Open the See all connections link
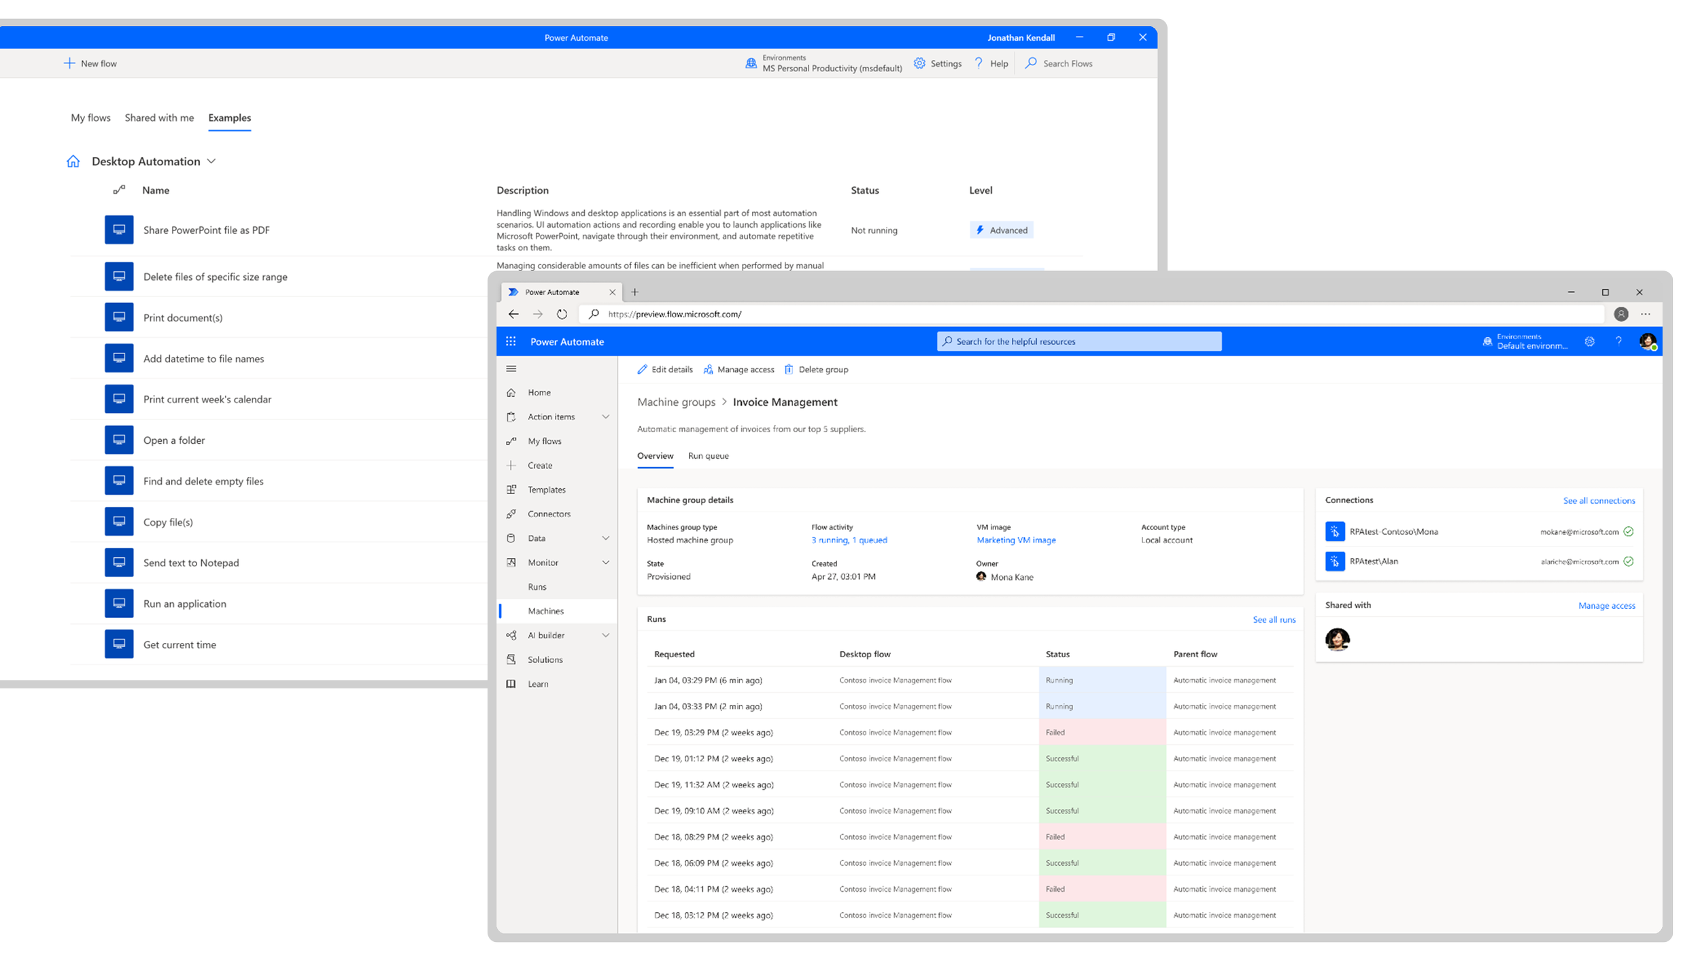The image size is (1700, 959). [1599, 501]
